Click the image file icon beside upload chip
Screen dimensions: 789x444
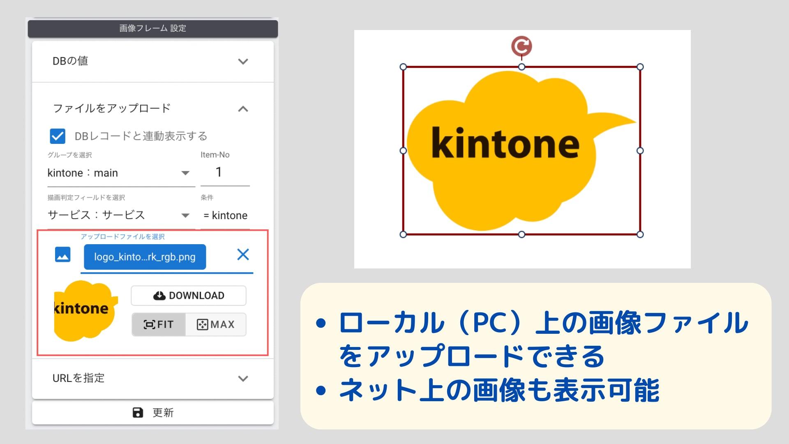(62, 255)
